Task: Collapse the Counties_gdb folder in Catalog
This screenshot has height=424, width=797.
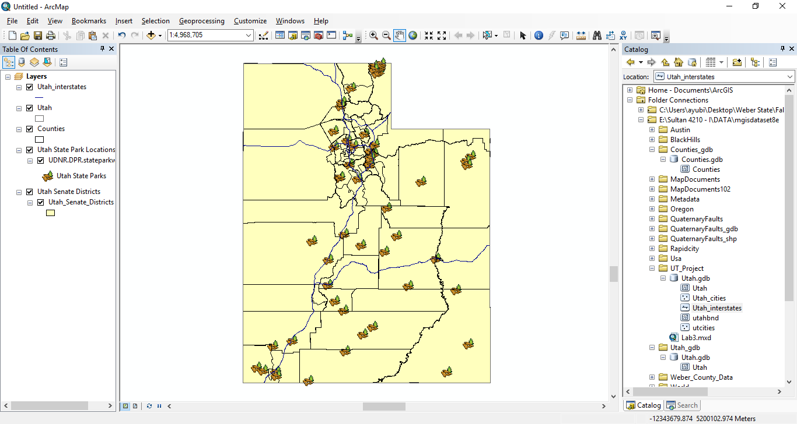Action: pyautogui.click(x=652, y=150)
